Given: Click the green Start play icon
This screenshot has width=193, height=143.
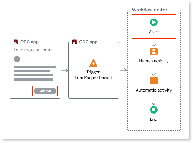Looking at the screenshot, I should pos(154,22).
